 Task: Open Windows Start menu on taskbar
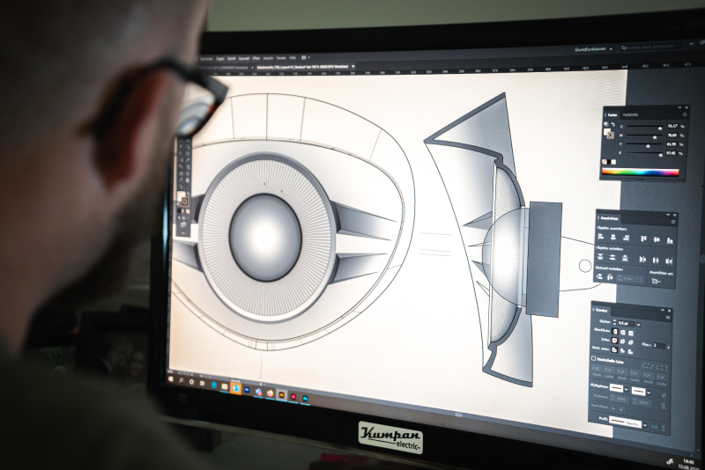pos(171,379)
